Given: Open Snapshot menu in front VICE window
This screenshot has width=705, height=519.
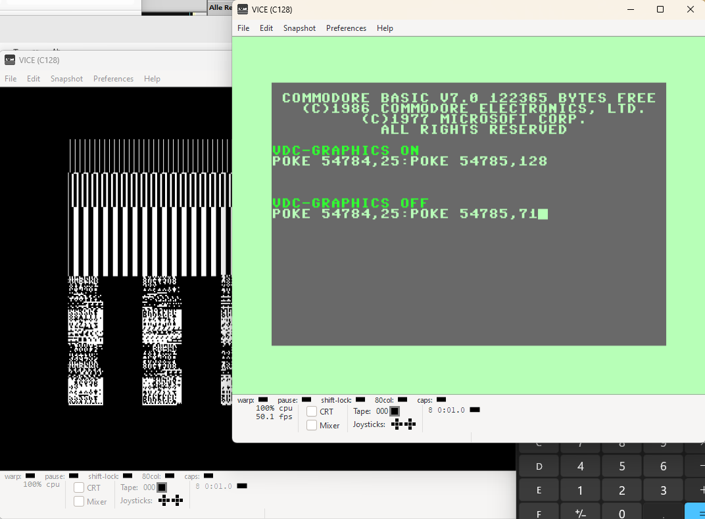Looking at the screenshot, I should tap(299, 28).
